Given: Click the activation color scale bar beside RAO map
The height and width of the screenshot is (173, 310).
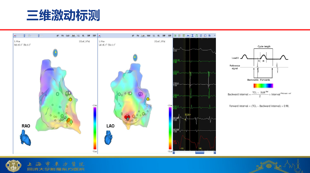Looking at the screenshot, I should 95,129.
